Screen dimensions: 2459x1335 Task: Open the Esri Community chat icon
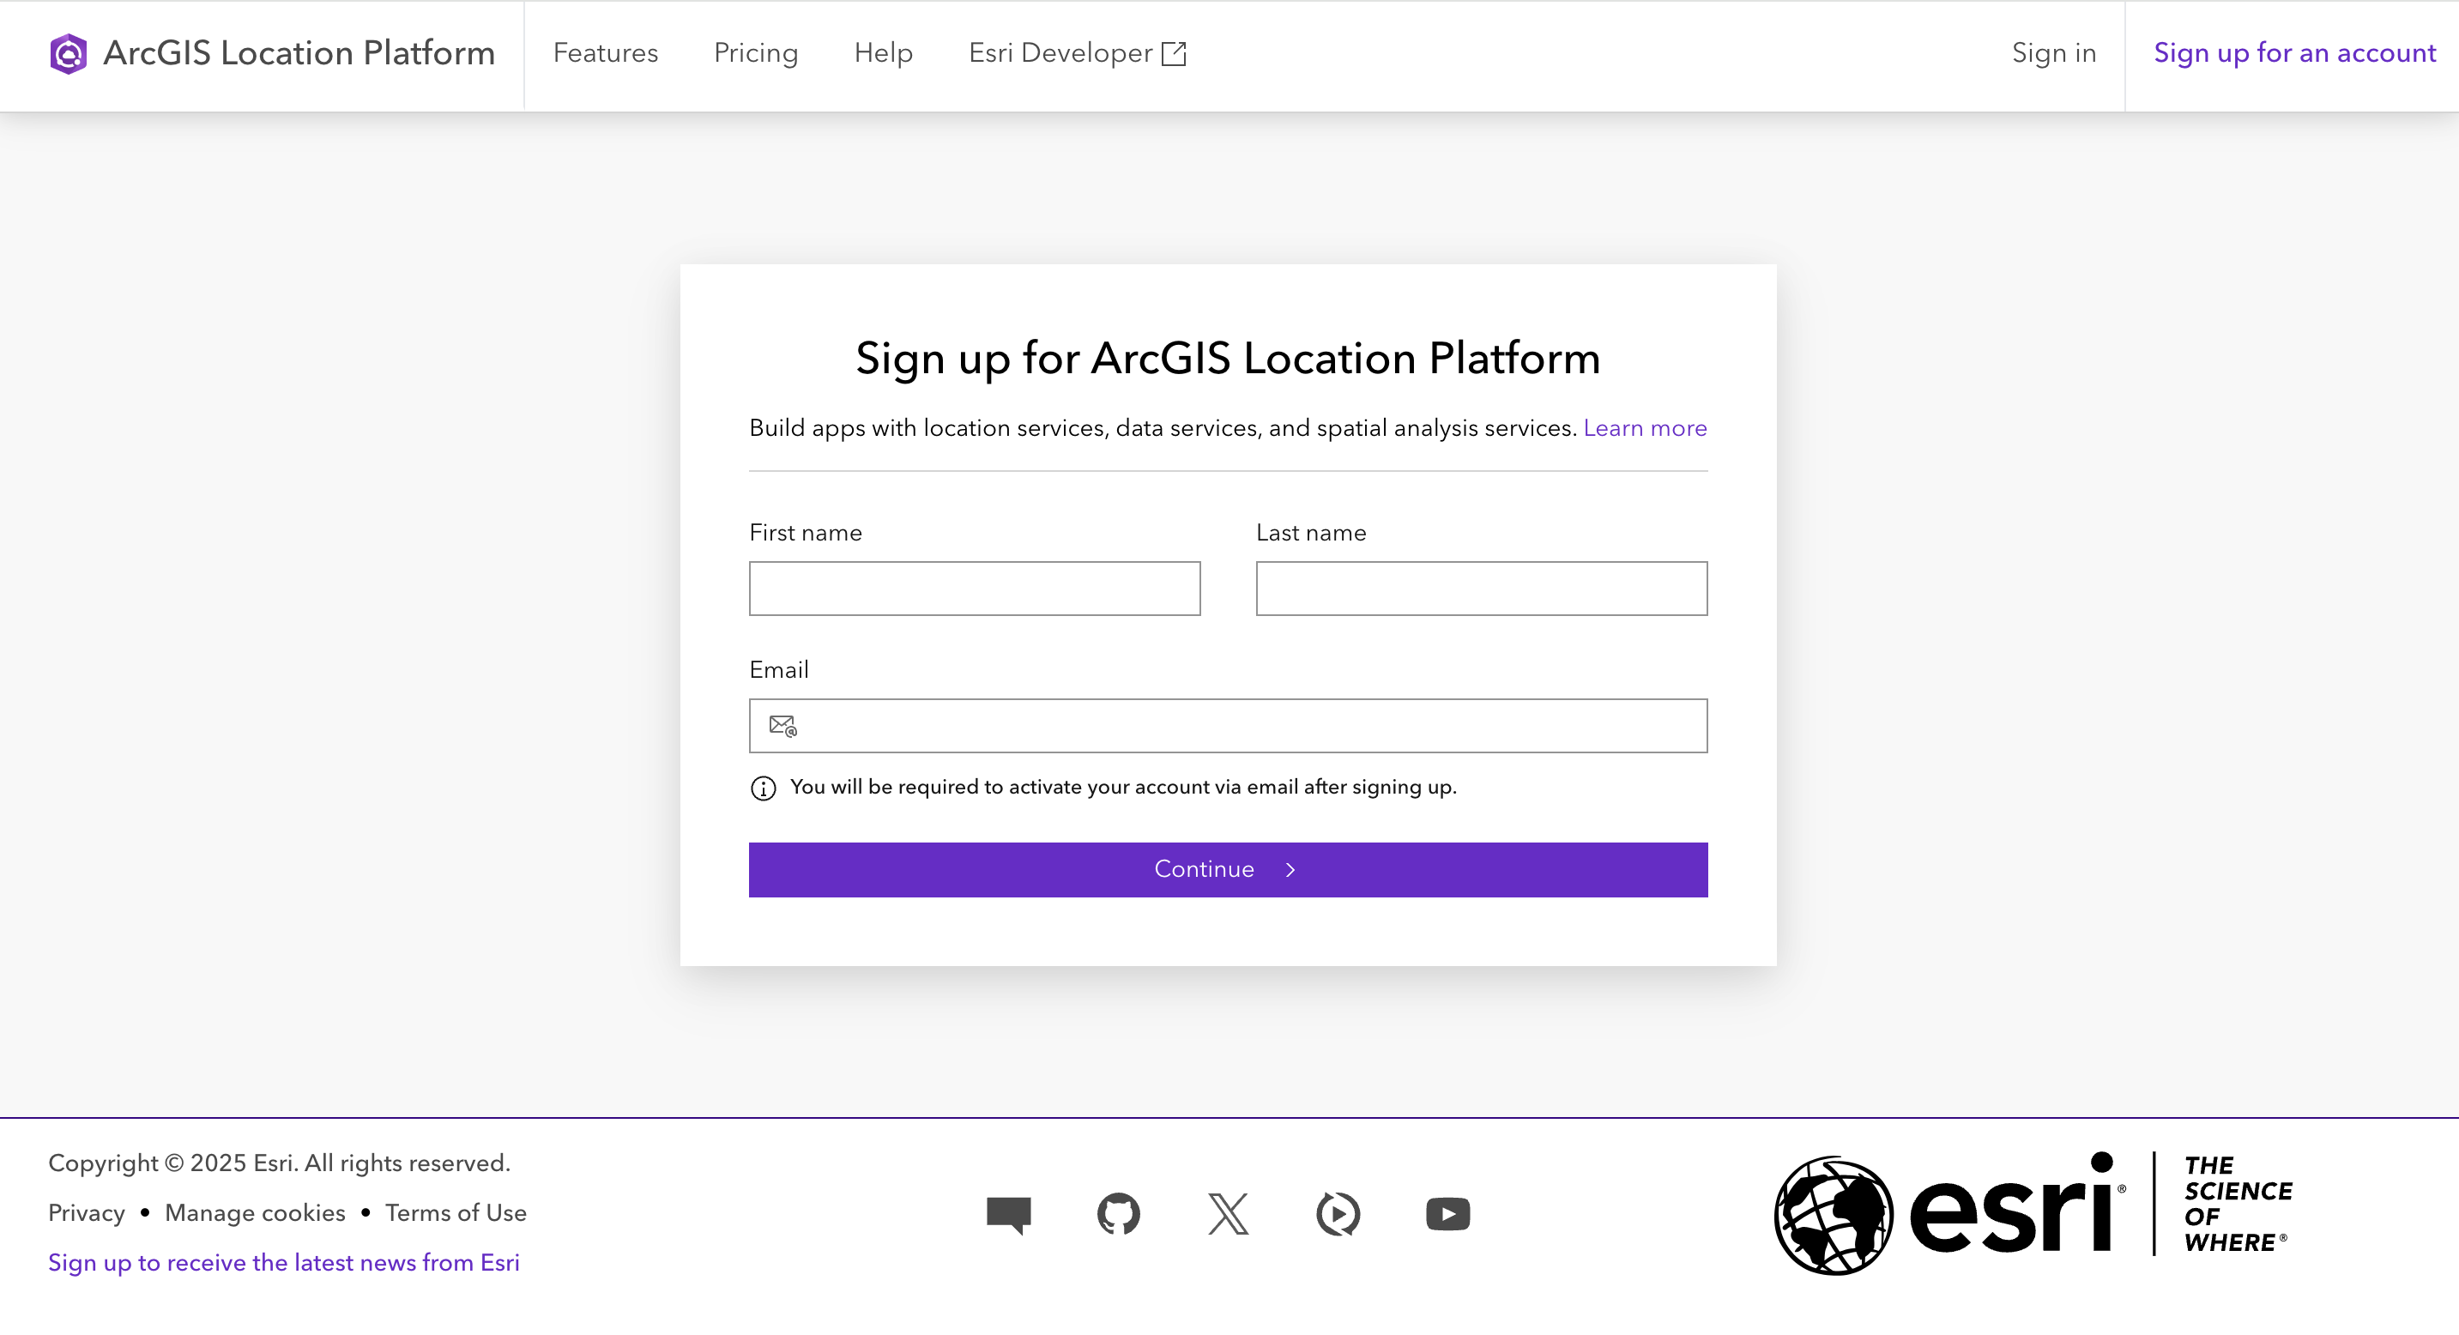(x=1008, y=1214)
